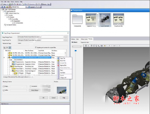Toggle Update part number for copied files
150x114 pixels.
click(x=36, y=47)
